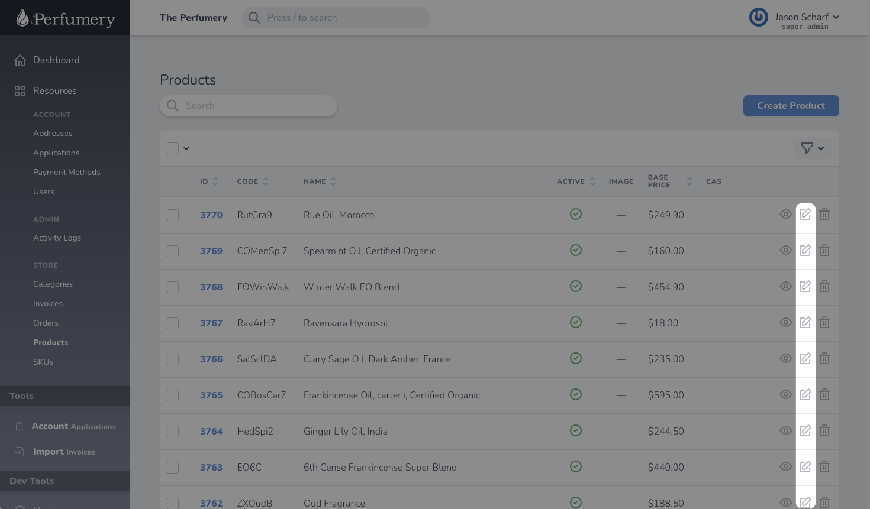The image size is (870, 509).
Task: Open the filter dropdown in table header
Action: [x=812, y=148]
